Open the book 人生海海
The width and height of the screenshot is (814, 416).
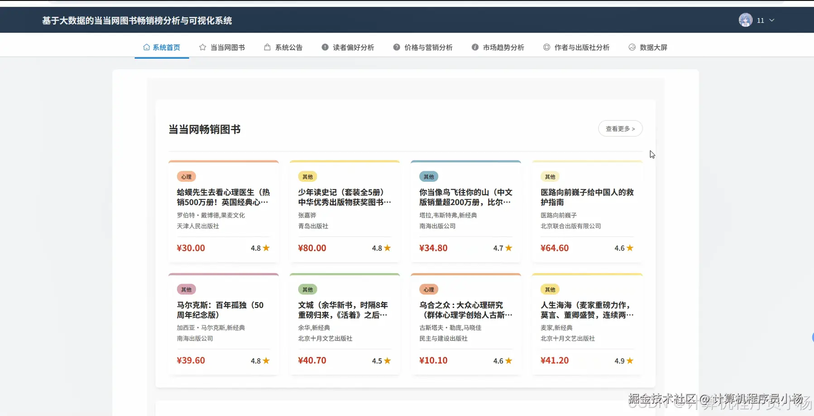[587, 310]
